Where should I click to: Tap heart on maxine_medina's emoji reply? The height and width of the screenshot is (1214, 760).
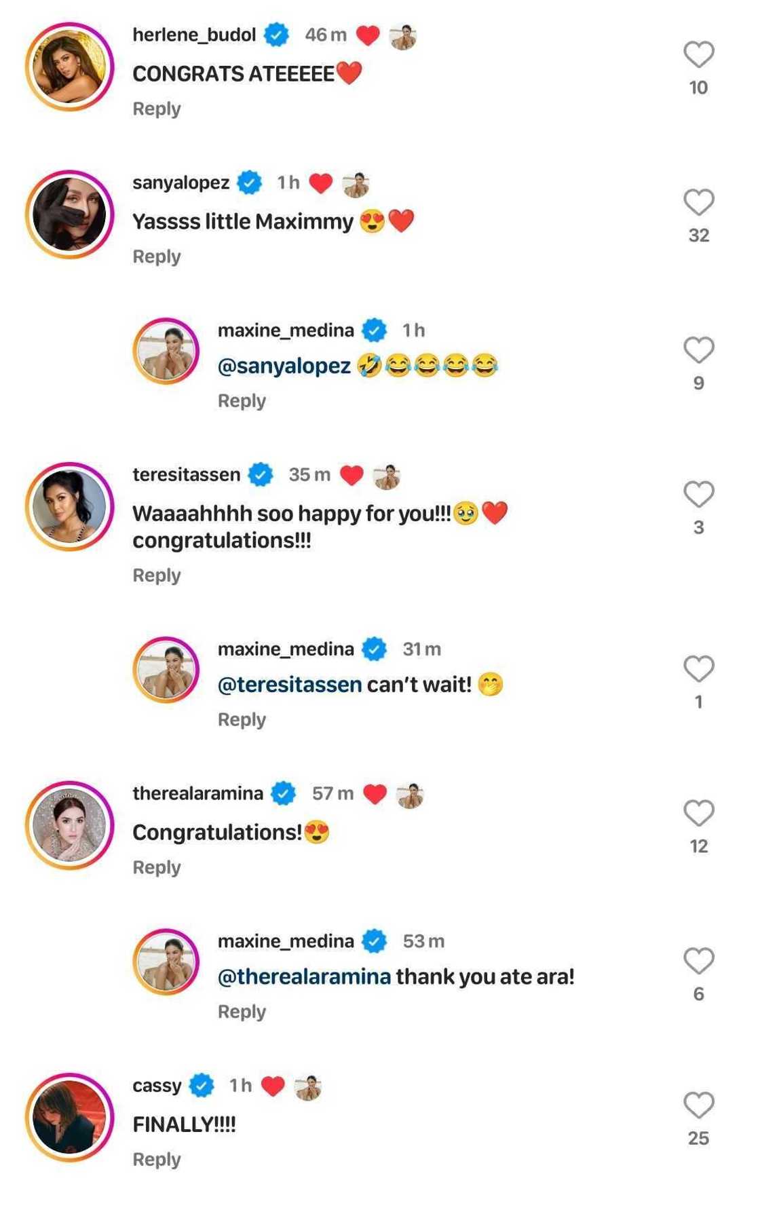[x=698, y=350]
